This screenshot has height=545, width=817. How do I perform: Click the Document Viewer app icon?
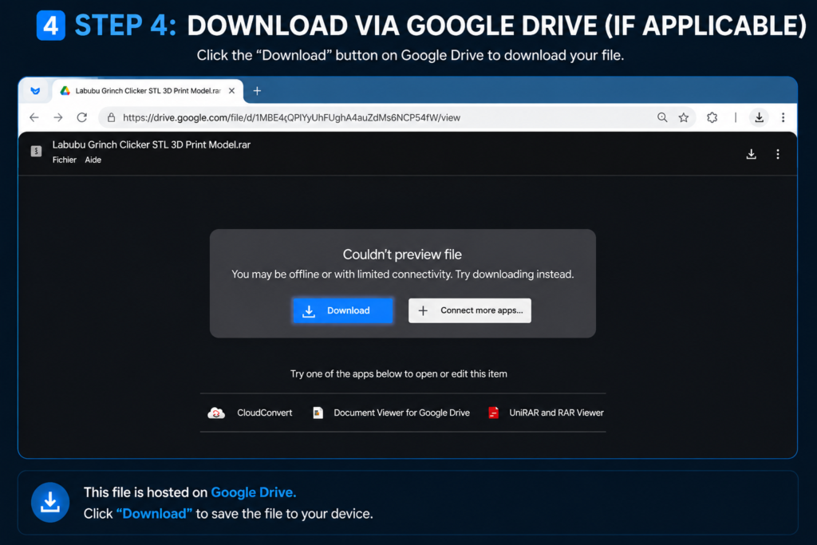318,413
